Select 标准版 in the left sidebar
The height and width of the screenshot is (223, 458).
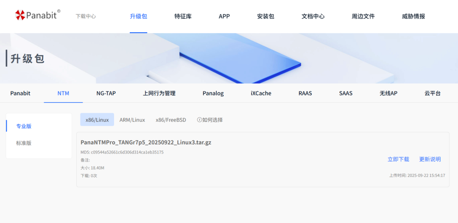(24, 143)
